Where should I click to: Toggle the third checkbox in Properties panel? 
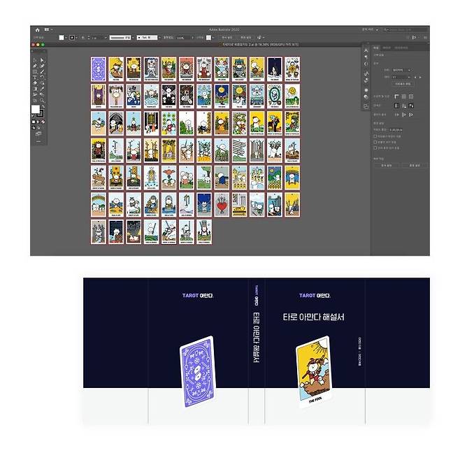(x=375, y=147)
